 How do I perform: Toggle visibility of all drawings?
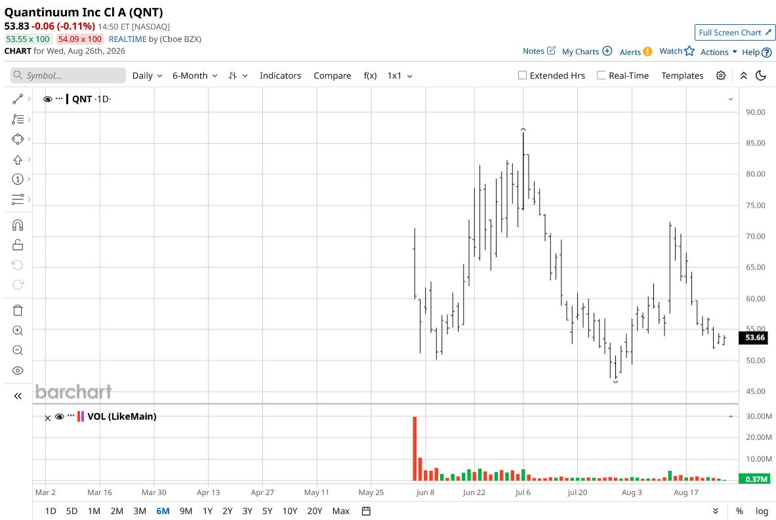pyautogui.click(x=18, y=370)
